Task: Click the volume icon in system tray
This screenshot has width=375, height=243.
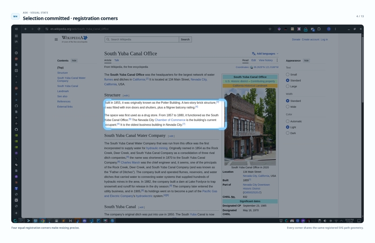Action: [325, 221]
